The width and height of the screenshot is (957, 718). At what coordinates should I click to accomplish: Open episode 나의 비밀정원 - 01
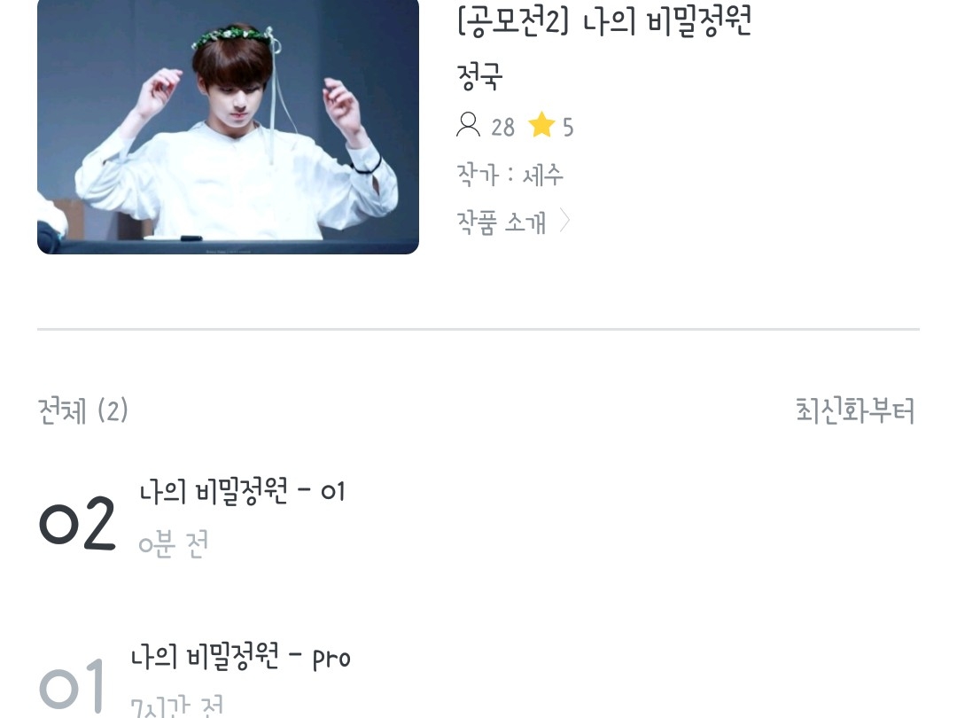coord(242,492)
